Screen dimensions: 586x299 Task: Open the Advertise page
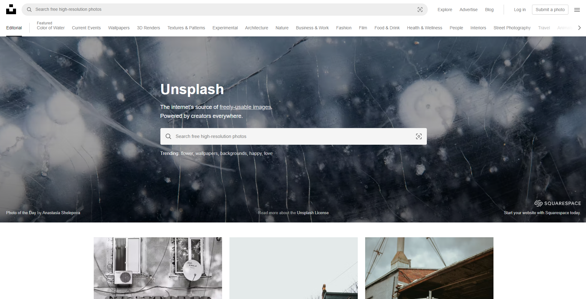(x=468, y=10)
